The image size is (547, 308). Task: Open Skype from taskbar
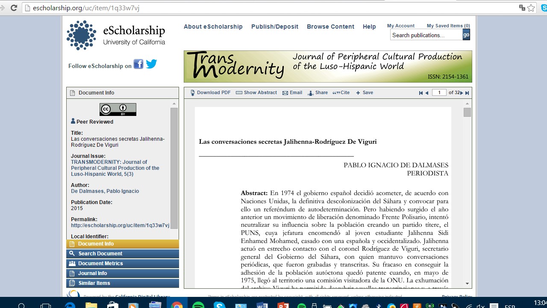click(x=219, y=305)
